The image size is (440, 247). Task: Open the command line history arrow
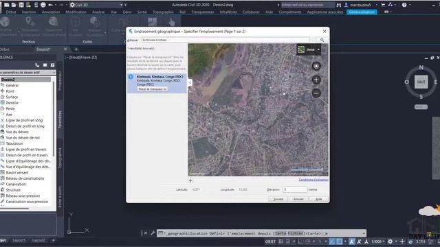coord(364,233)
